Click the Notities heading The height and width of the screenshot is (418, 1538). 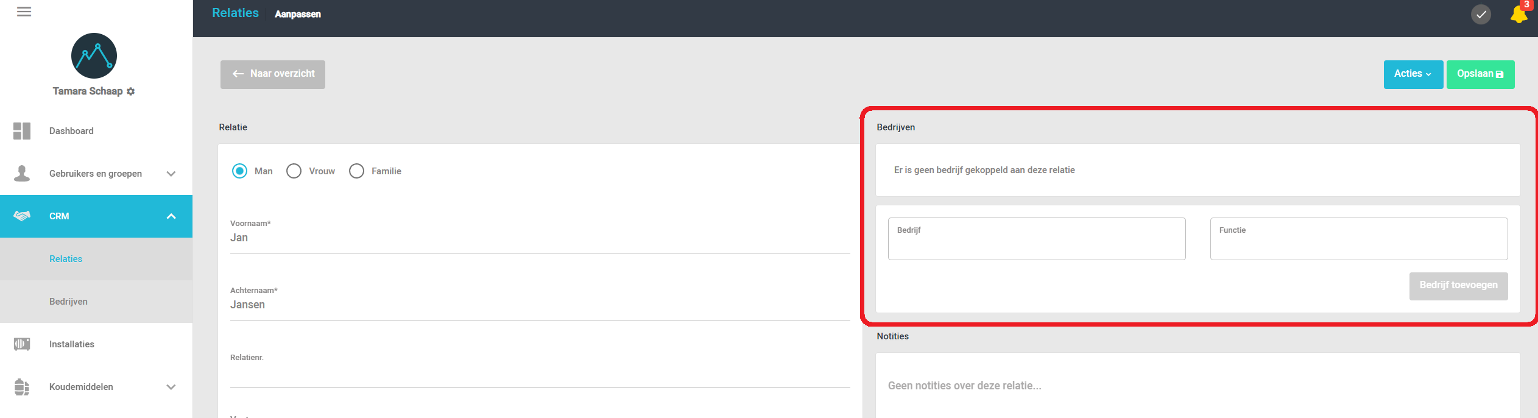(892, 336)
